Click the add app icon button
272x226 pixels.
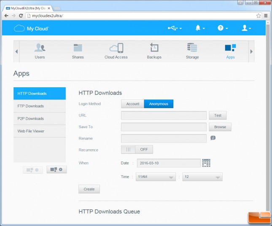[57, 169]
